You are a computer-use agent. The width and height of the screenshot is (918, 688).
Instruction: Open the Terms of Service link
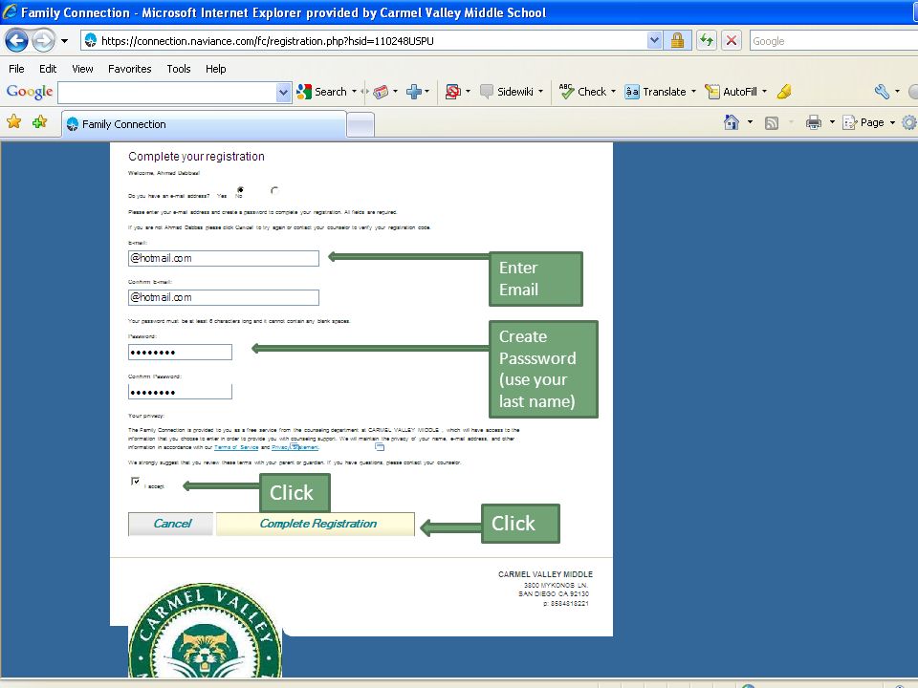(x=236, y=447)
